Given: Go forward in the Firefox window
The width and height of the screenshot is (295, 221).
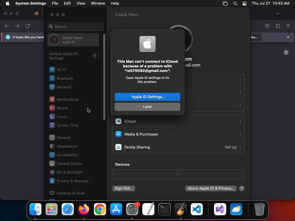Looking at the screenshot, I should (x=17, y=26).
